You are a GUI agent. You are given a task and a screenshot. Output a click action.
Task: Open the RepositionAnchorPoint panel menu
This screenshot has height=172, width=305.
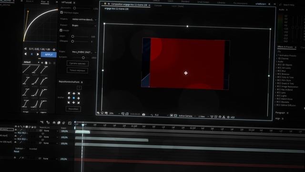click(82, 82)
